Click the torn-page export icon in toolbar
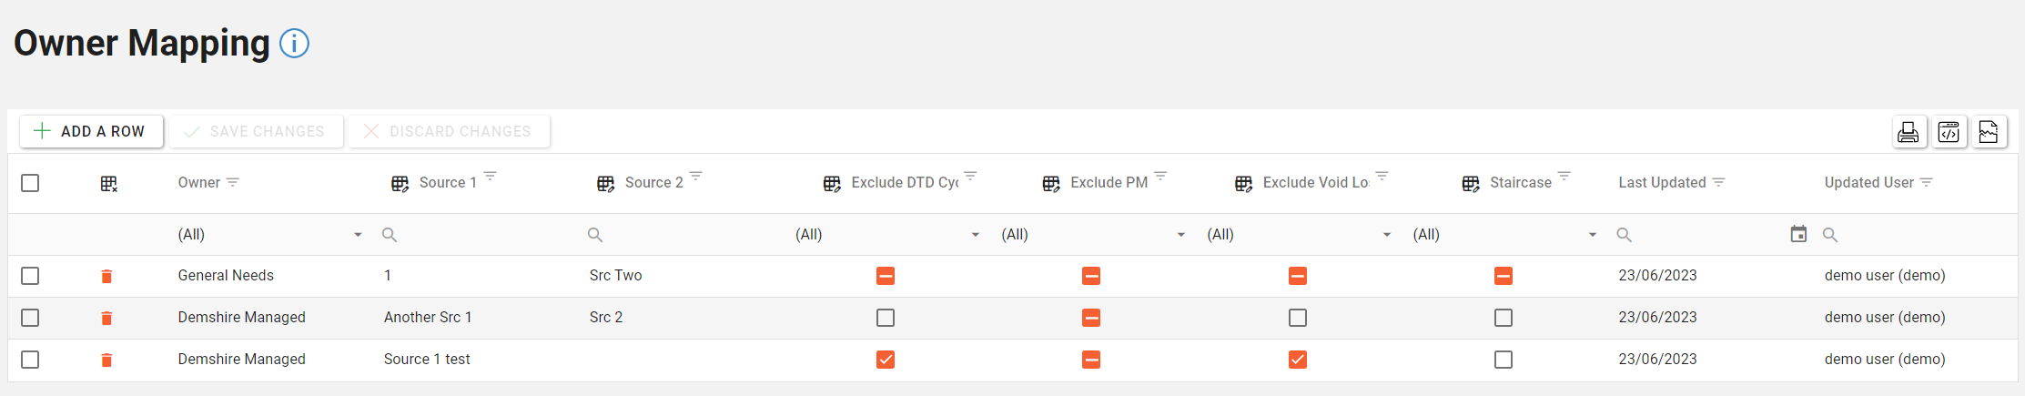The width and height of the screenshot is (2025, 396). tap(1989, 132)
